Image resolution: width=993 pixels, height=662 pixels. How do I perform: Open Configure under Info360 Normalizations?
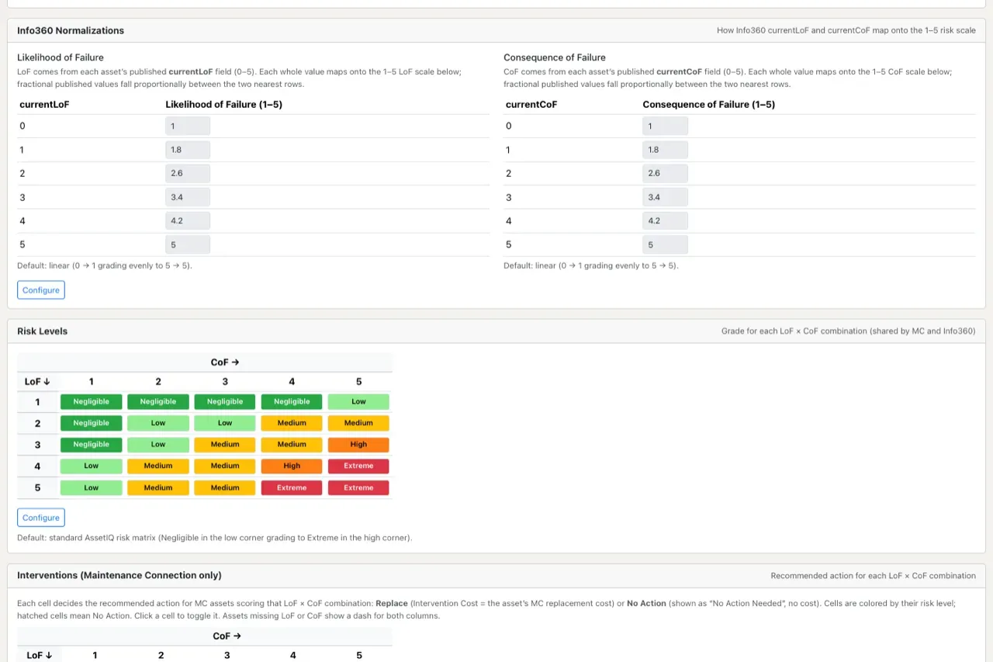41,290
